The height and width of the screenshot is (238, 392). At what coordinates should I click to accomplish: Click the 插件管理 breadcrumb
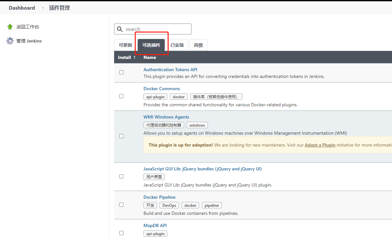59,8
